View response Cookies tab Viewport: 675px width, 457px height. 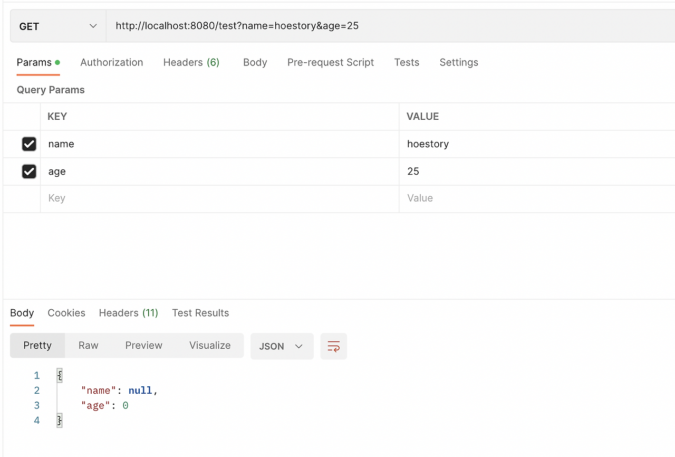coord(66,312)
